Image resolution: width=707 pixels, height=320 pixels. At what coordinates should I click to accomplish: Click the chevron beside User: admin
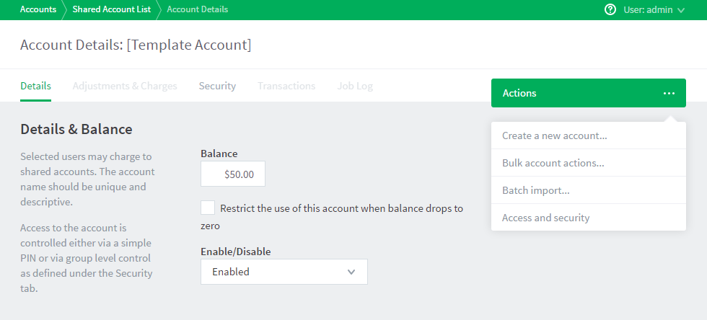[681, 10]
